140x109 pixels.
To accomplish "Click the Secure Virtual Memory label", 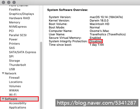I will [x=65, y=38].
